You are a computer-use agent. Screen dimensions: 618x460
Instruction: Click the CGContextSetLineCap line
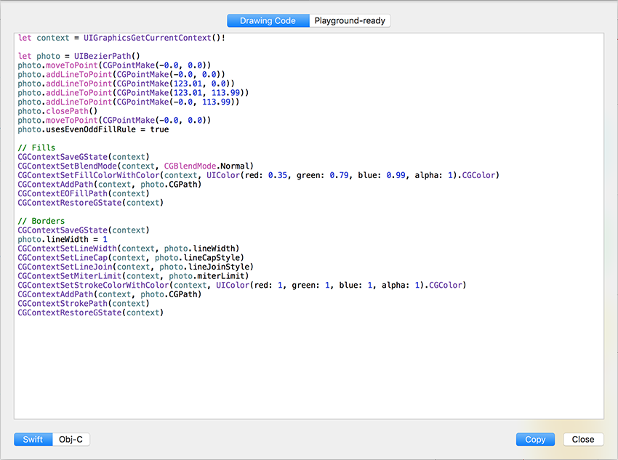click(131, 257)
